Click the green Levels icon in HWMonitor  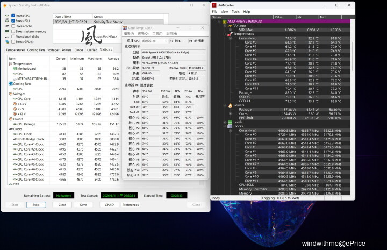[230, 122]
